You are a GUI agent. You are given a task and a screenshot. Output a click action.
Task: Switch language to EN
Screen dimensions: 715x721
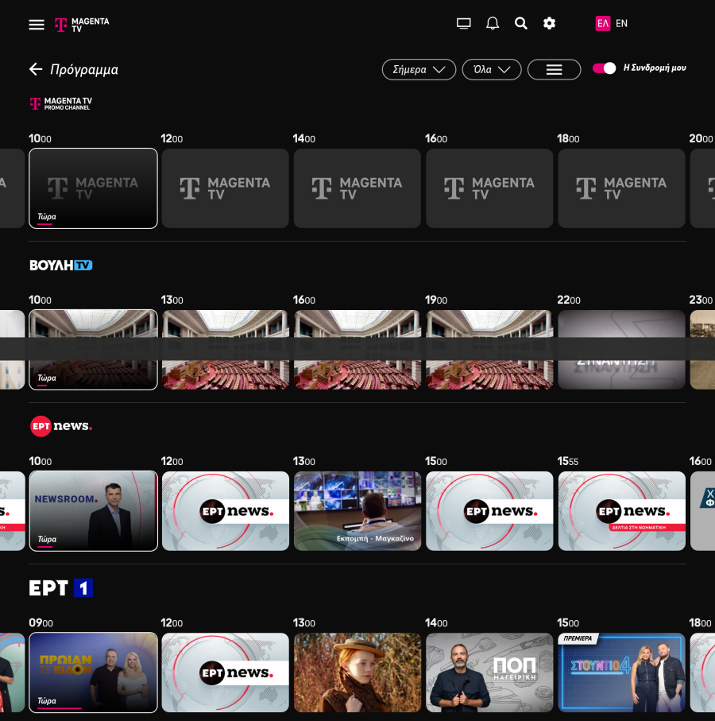(x=621, y=24)
